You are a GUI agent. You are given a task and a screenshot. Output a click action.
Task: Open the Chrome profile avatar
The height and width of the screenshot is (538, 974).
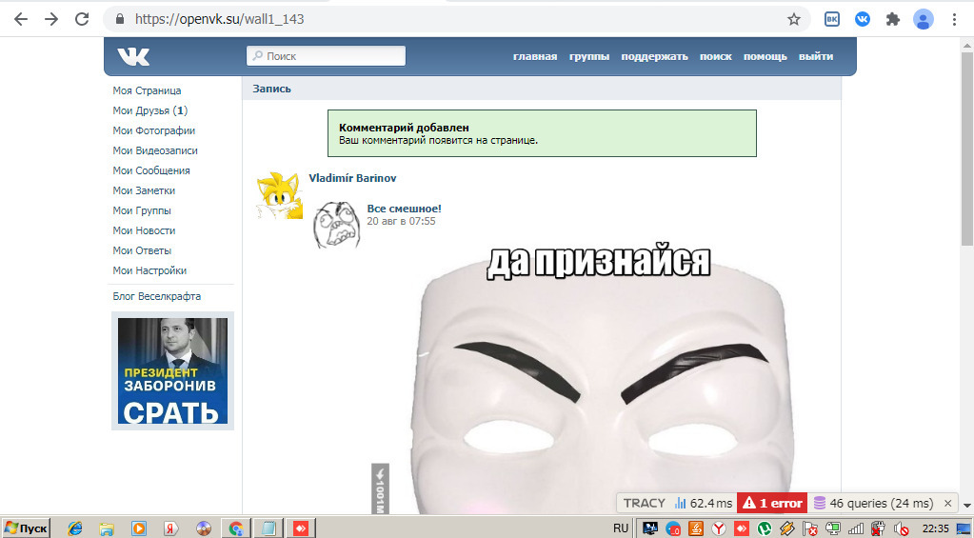click(x=924, y=19)
